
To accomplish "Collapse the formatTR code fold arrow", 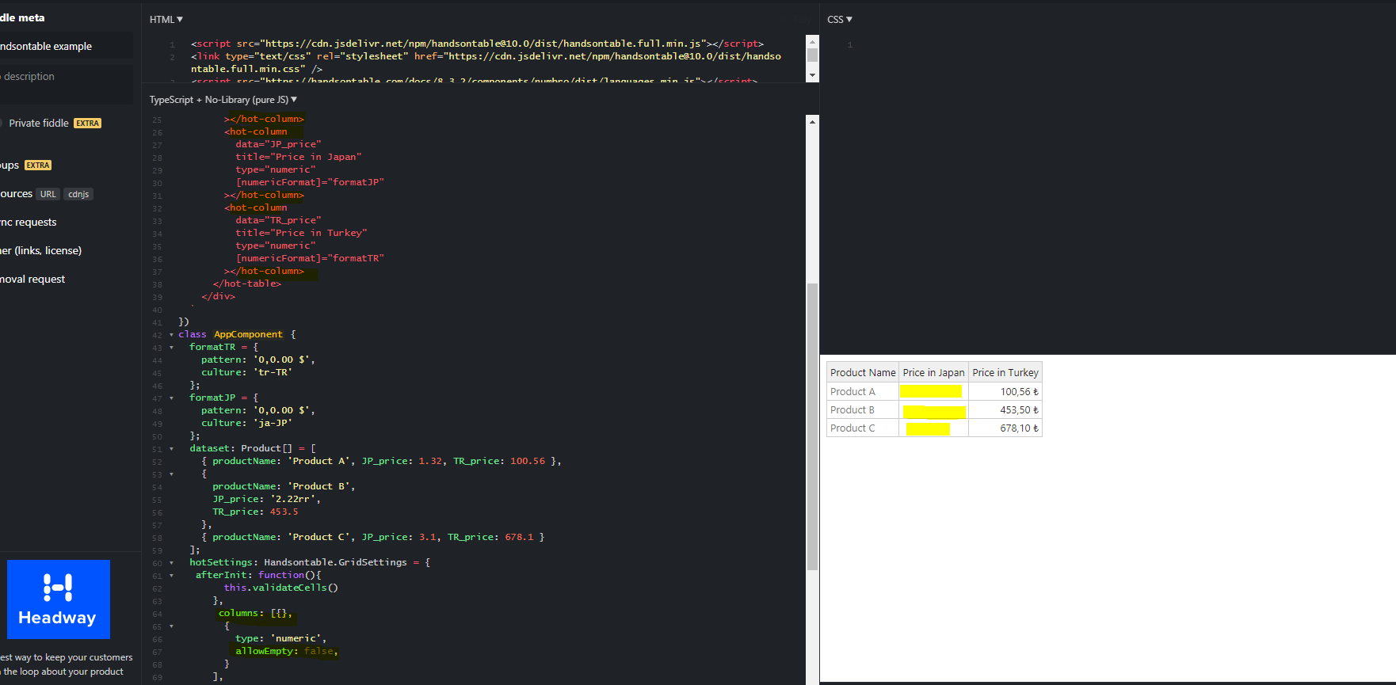I will point(171,348).
